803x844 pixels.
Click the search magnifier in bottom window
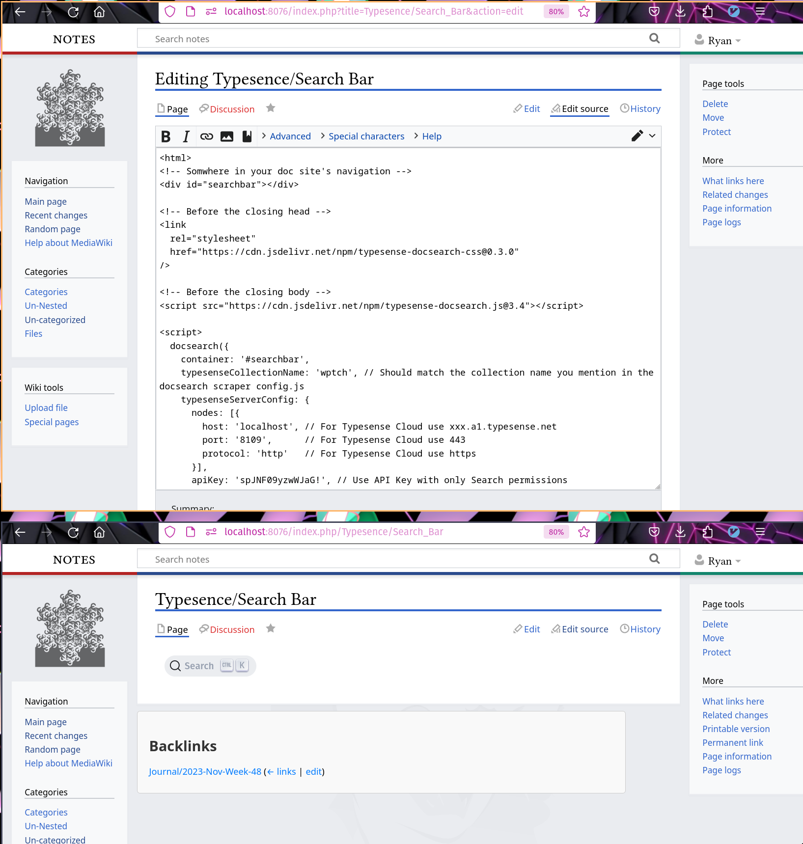pyautogui.click(x=655, y=559)
